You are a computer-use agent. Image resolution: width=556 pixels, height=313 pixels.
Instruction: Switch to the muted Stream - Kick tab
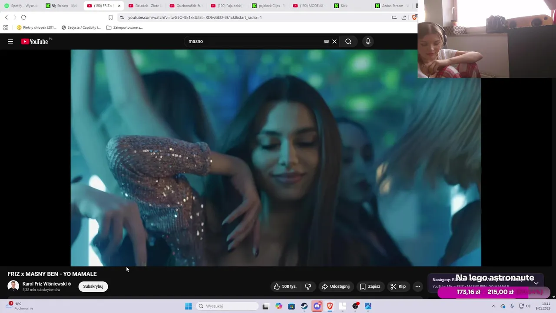pyautogui.click(x=62, y=6)
